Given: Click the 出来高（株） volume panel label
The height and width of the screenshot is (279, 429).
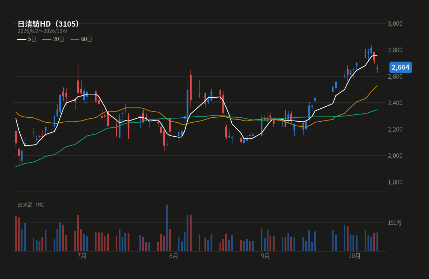Looking at the screenshot, I should (x=31, y=205).
